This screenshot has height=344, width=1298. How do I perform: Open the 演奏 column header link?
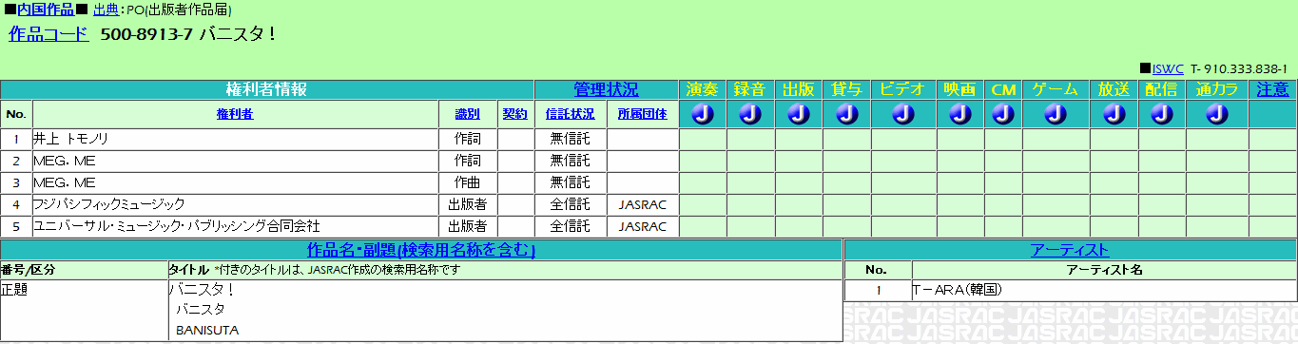click(x=703, y=89)
